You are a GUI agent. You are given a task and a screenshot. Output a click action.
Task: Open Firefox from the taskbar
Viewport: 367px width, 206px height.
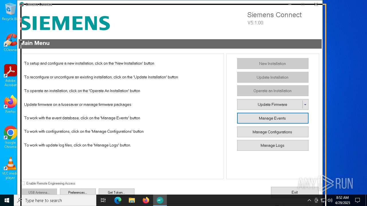pos(146,200)
